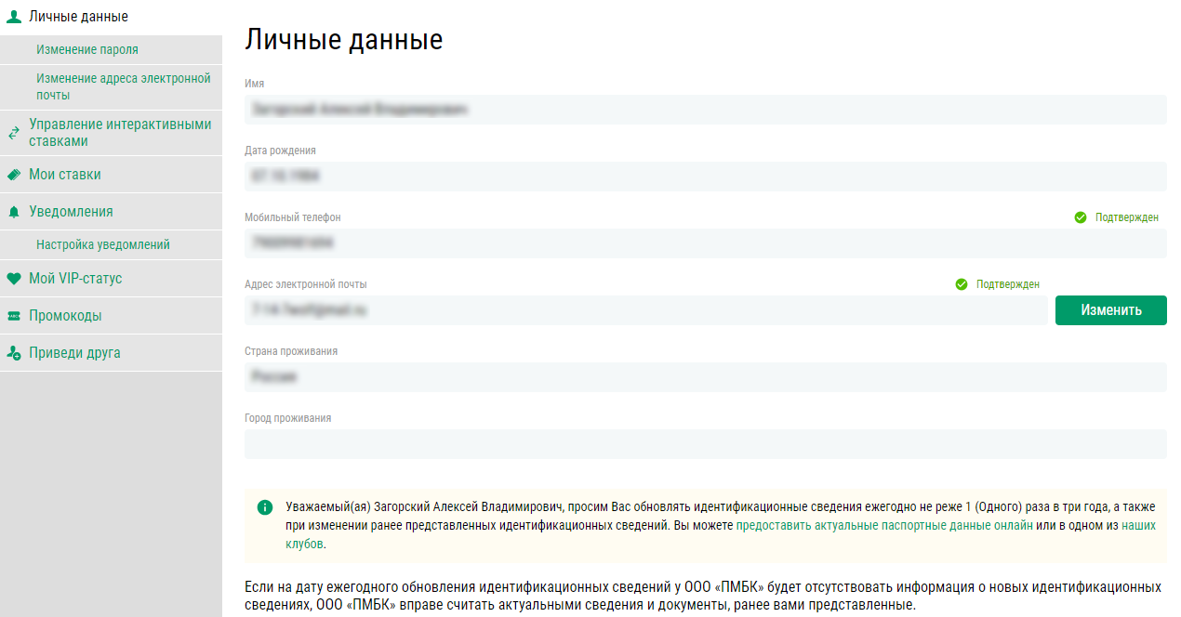Click the green Изменить button

[1111, 310]
